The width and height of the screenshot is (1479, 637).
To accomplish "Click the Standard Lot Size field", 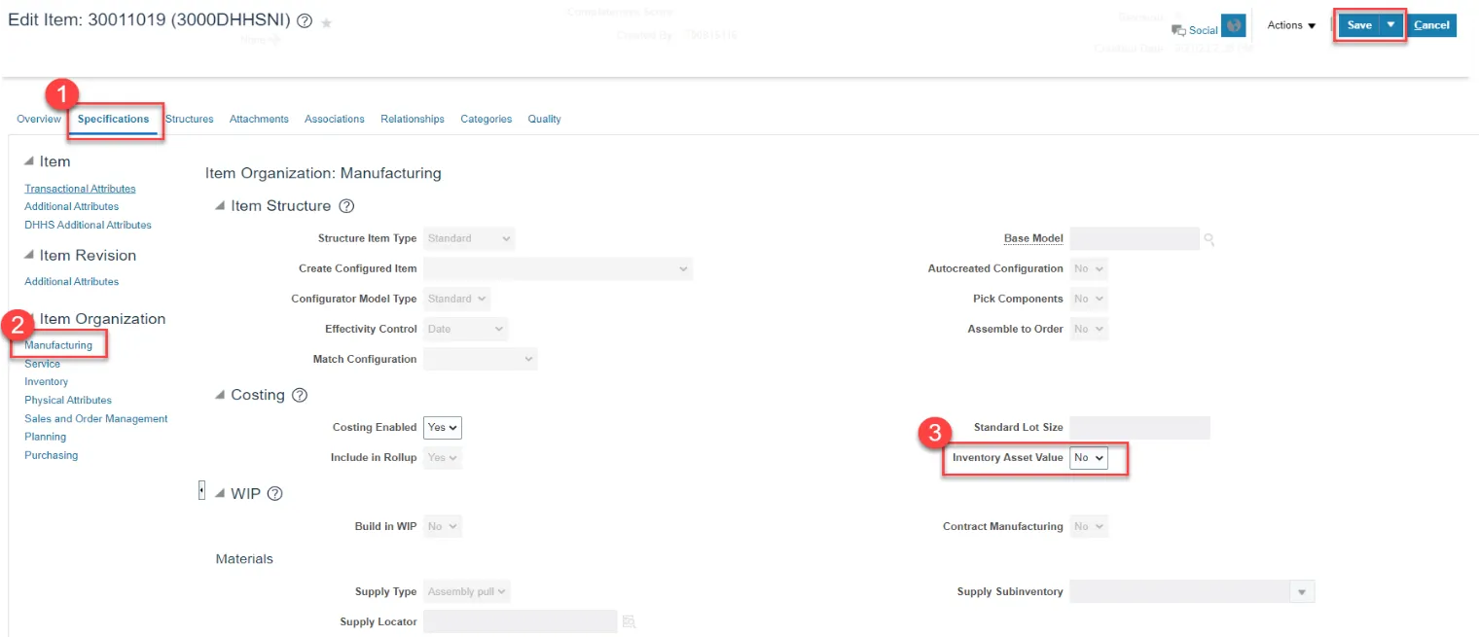I will (1139, 427).
